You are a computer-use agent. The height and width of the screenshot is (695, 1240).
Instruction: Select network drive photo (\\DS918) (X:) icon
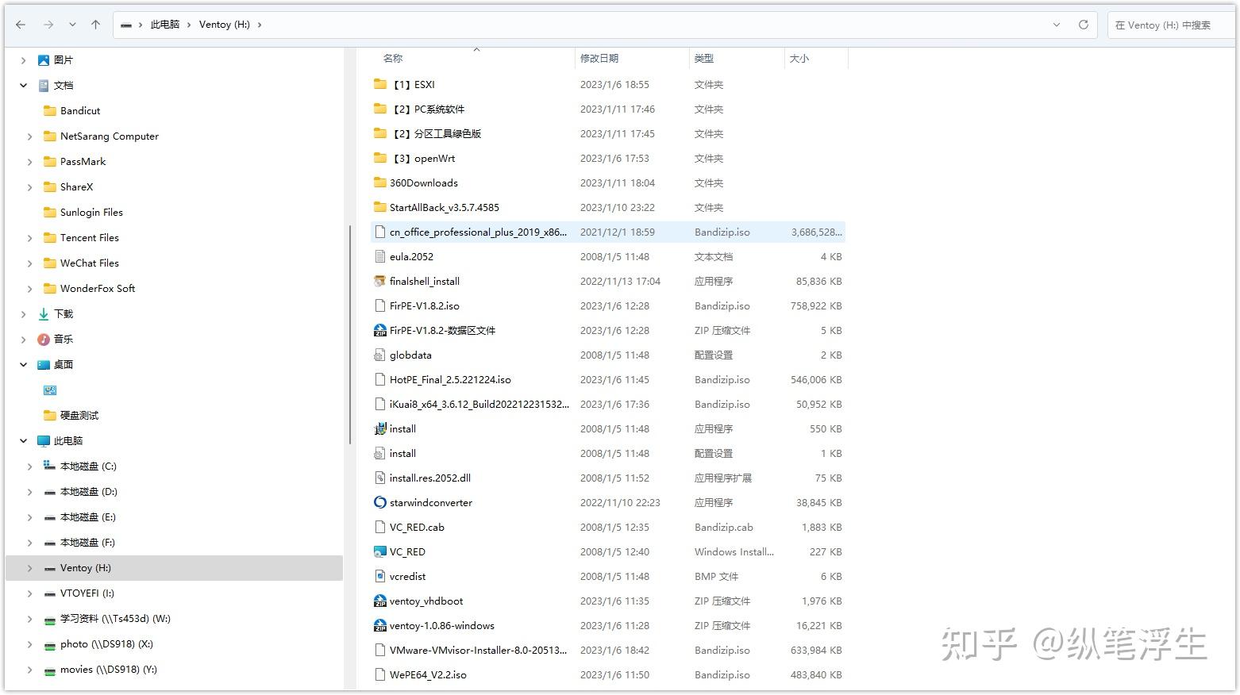click(x=50, y=644)
